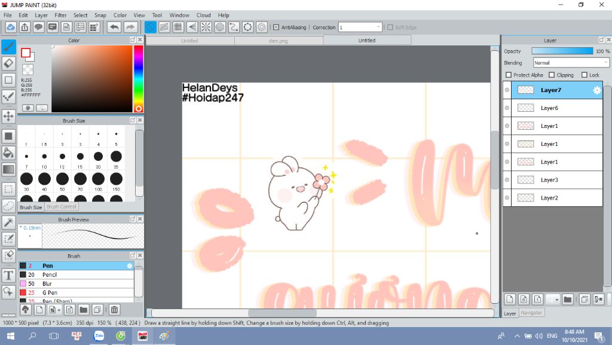Select the Magic Wand tool
612x345 pixels.
point(8,222)
